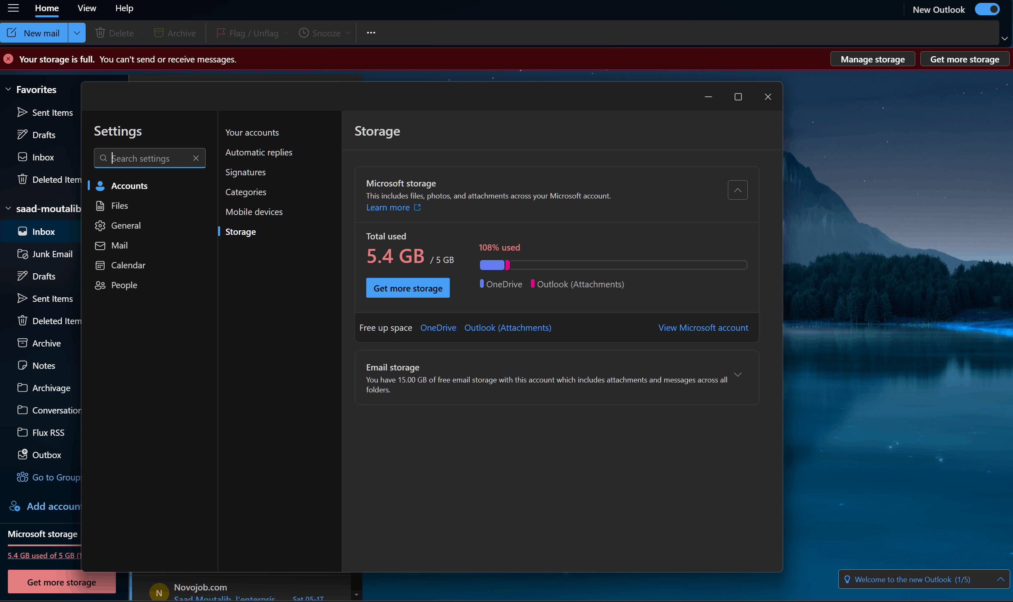
Task: Click the blue Get more storage button
Action: (x=408, y=288)
